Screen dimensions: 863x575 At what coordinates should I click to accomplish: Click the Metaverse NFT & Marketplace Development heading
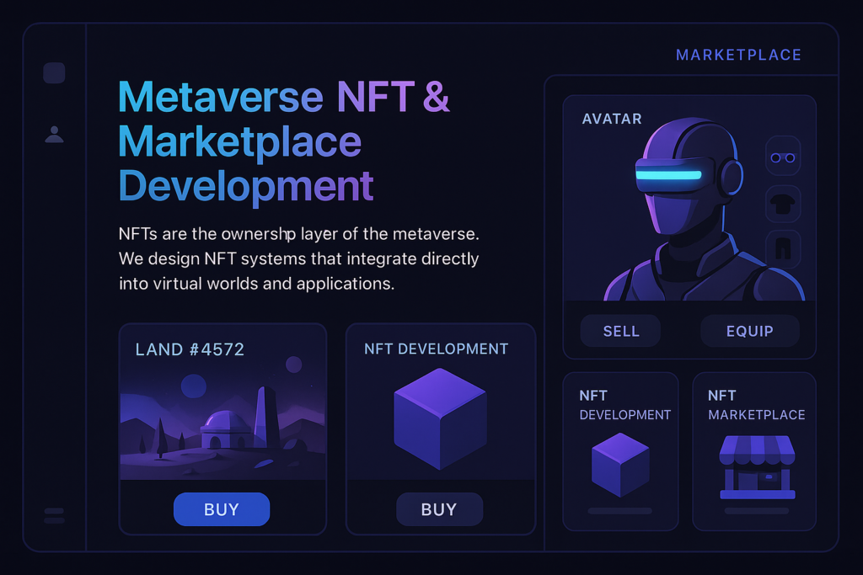pyautogui.click(x=284, y=141)
